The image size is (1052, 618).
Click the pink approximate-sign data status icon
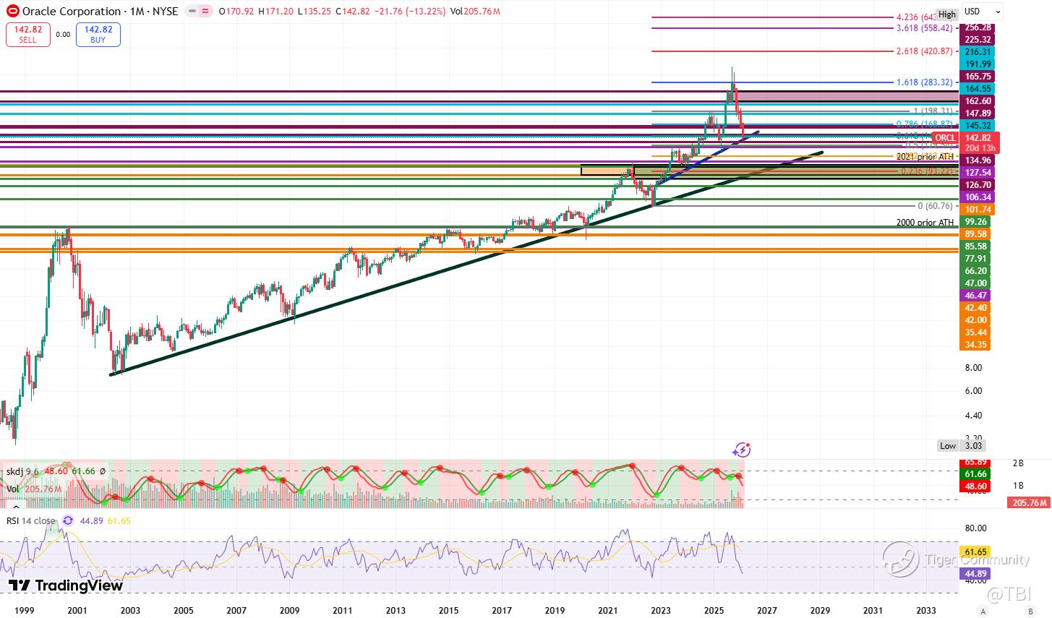click(x=206, y=12)
